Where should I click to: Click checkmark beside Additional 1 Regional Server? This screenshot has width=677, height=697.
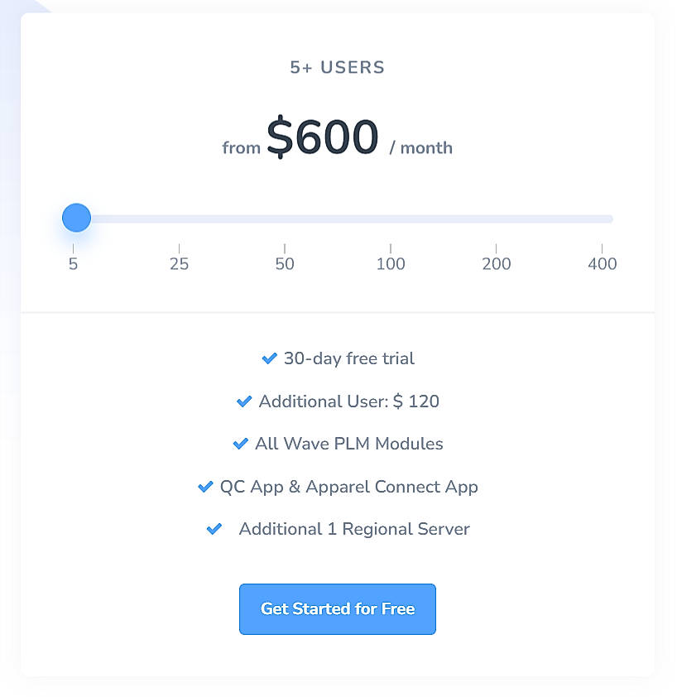(214, 529)
